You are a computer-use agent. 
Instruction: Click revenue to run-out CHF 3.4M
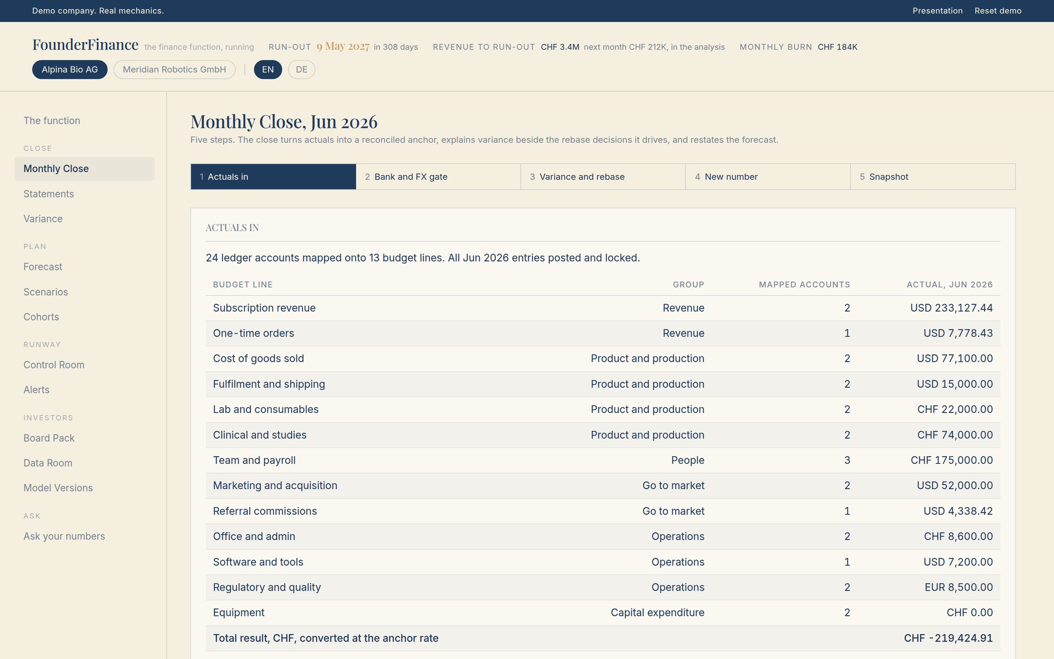560,47
